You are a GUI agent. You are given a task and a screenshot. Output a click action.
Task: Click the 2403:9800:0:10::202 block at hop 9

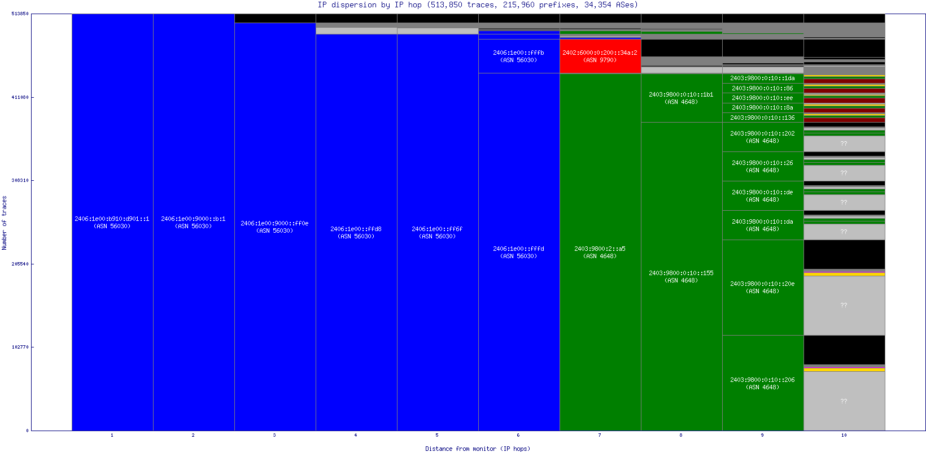pyautogui.click(x=763, y=137)
